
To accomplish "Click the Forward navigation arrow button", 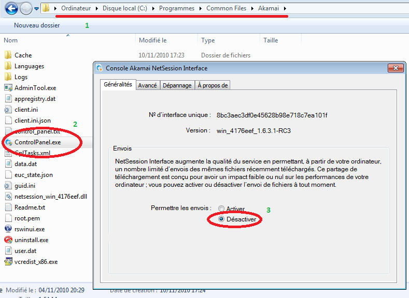I will [x=26, y=9].
